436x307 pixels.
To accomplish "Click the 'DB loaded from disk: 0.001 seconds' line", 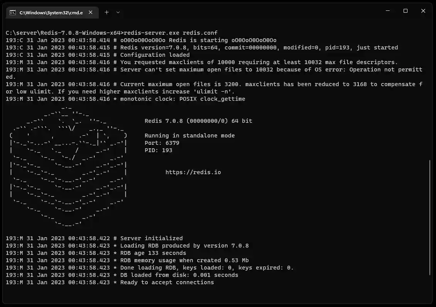I will (122, 275).
